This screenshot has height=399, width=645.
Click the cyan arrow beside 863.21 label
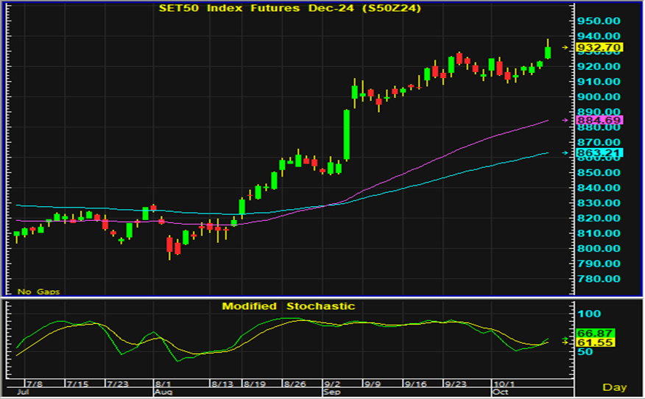565,153
